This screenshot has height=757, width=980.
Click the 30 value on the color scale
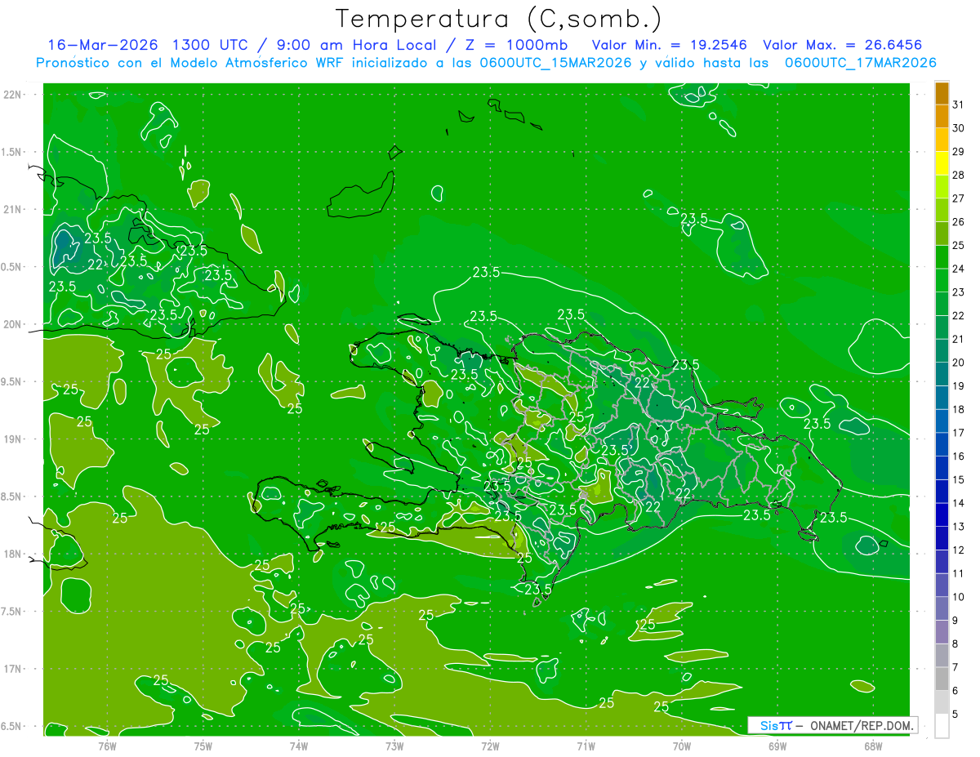point(959,128)
